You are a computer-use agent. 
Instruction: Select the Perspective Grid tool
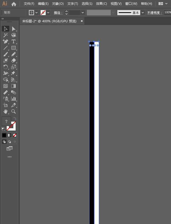(x=14, y=80)
